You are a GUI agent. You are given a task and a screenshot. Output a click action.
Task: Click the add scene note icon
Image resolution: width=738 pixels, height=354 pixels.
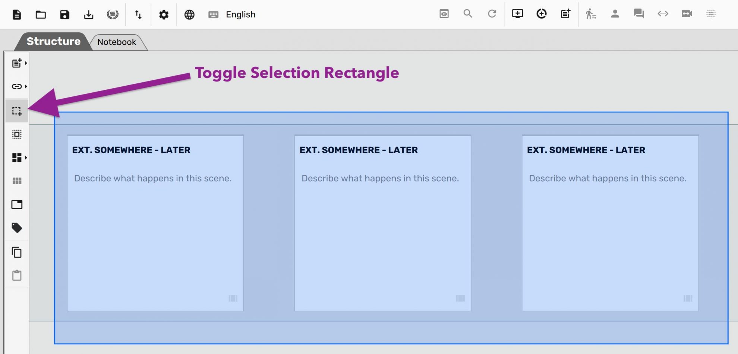click(565, 13)
